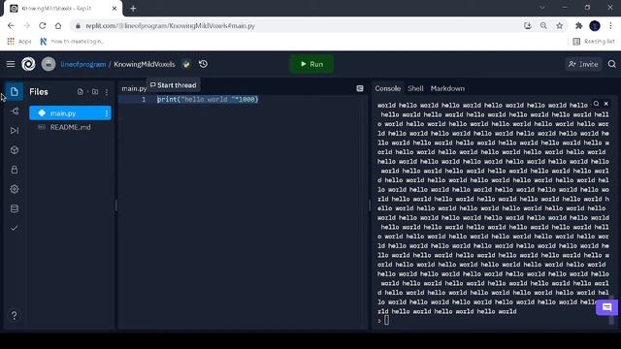
Task: Go to lineofprogram profile link
Action: click(x=83, y=64)
